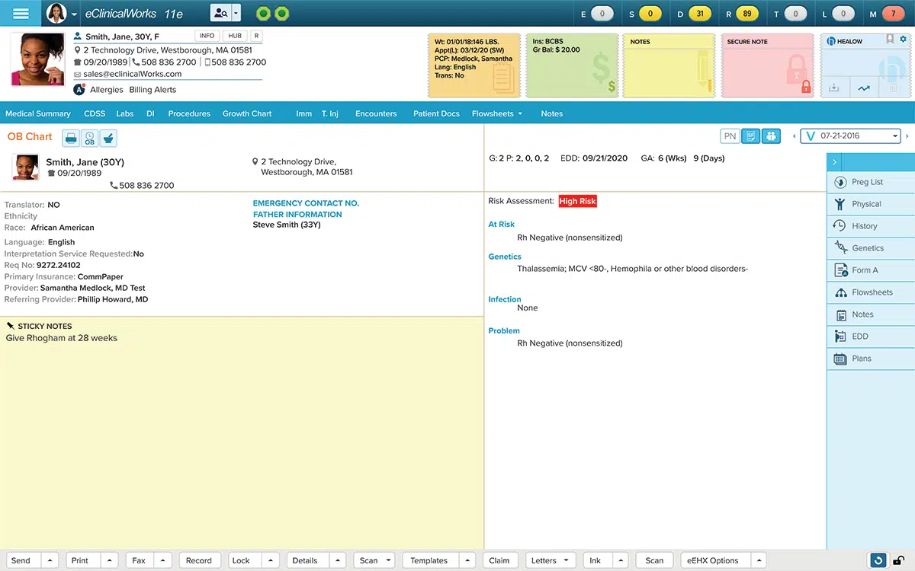The height and width of the screenshot is (571, 915).
Task: Open the Encounters tab
Action: (x=375, y=113)
